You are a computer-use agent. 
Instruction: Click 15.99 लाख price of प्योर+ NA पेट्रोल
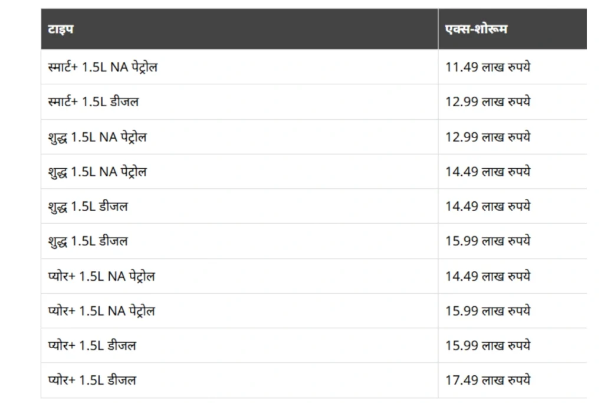488,311
